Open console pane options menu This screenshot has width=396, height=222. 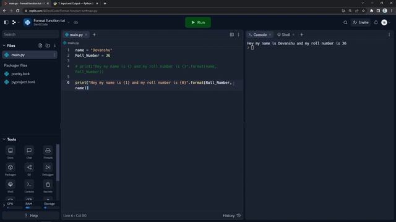(389, 35)
